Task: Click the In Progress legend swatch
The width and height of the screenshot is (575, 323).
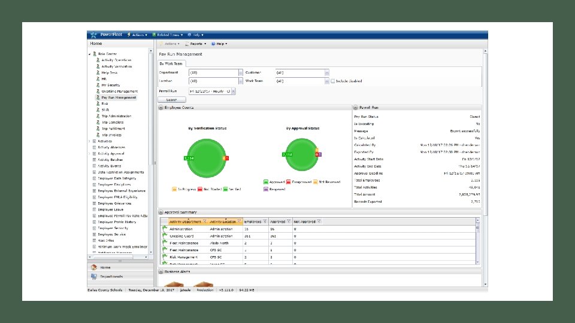Action: pos(174,190)
